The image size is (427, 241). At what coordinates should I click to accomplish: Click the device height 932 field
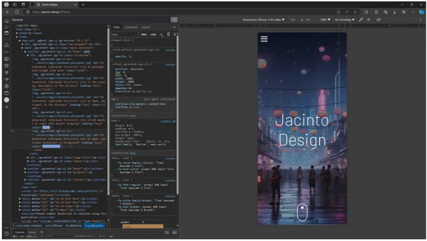pos(308,20)
